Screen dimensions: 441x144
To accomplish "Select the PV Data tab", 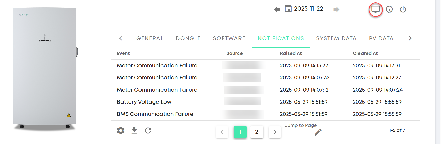I will click(381, 38).
